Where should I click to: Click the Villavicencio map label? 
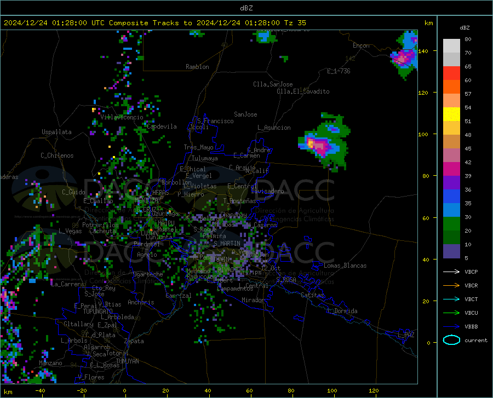(x=122, y=117)
